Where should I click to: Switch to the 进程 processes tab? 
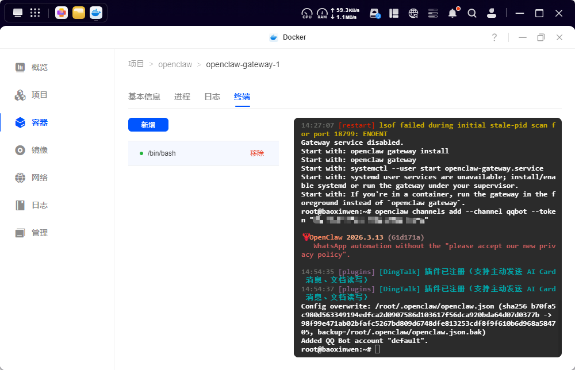point(182,97)
